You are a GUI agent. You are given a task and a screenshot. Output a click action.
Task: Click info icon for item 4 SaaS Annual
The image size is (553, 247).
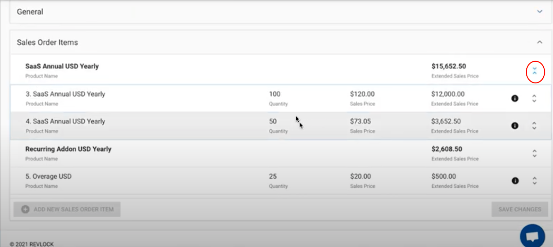tap(515, 126)
